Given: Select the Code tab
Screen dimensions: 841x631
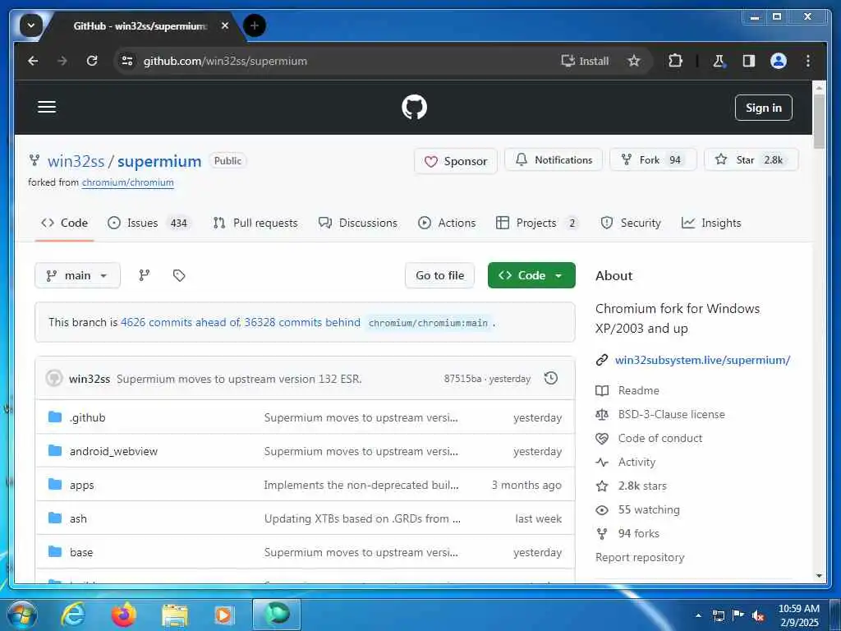Looking at the screenshot, I should click(64, 223).
